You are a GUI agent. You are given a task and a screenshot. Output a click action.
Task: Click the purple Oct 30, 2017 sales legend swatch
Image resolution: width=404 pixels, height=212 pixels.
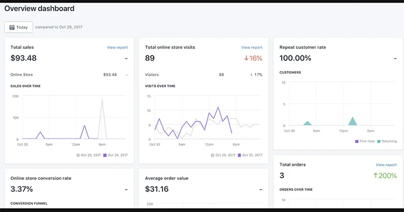pos(105,155)
